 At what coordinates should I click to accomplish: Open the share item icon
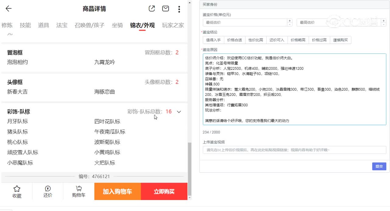(151, 9)
